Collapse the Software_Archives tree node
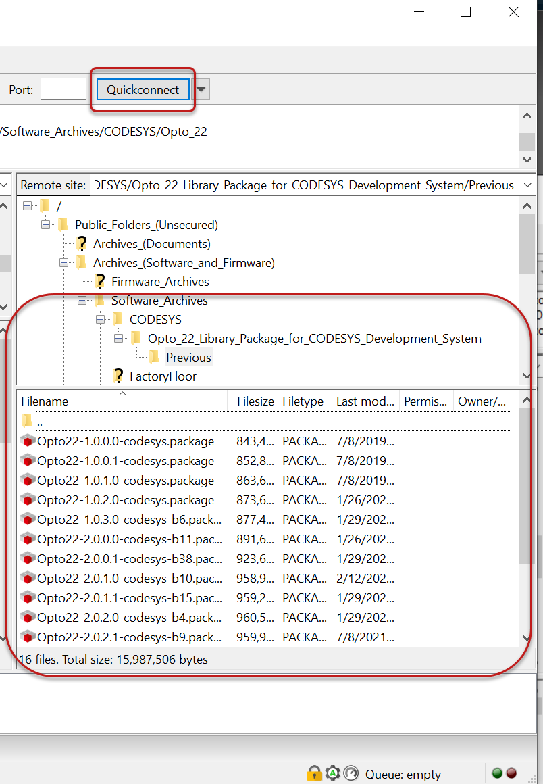This screenshot has width=543, height=784. point(82,301)
